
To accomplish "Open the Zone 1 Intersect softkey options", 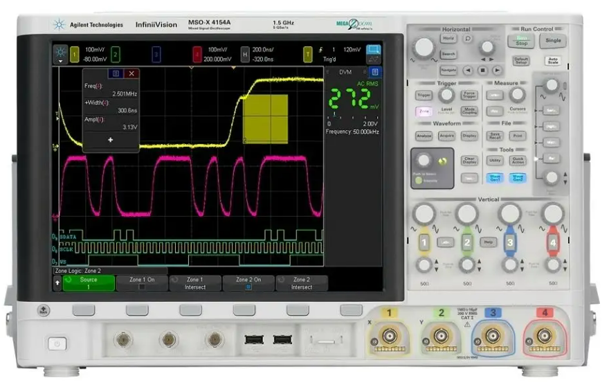I will [195, 283].
